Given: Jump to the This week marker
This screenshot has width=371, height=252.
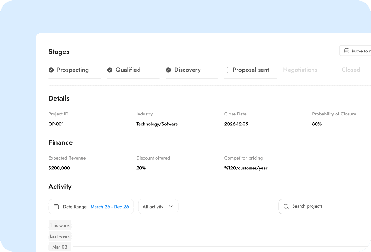Looking at the screenshot, I should point(60,225).
